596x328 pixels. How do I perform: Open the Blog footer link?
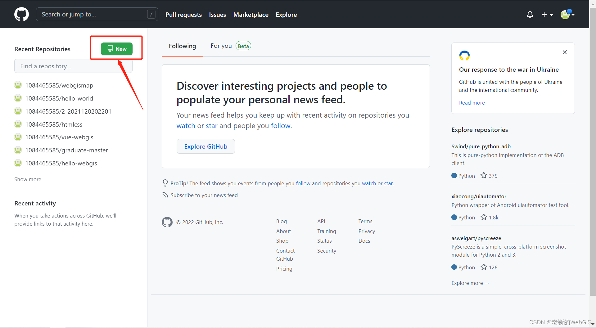(282, 221)
